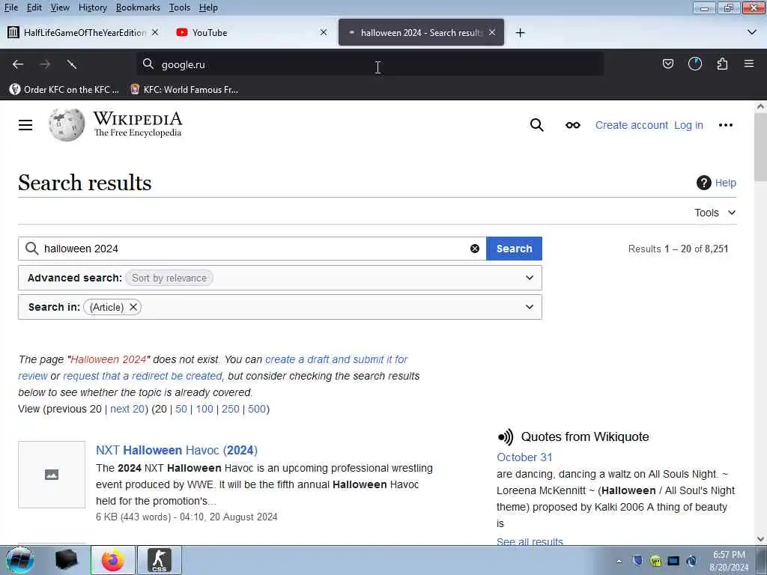Clear the search box with X icon
The height and width of the screenshot is (575, 767).
(x=474, y=249)
